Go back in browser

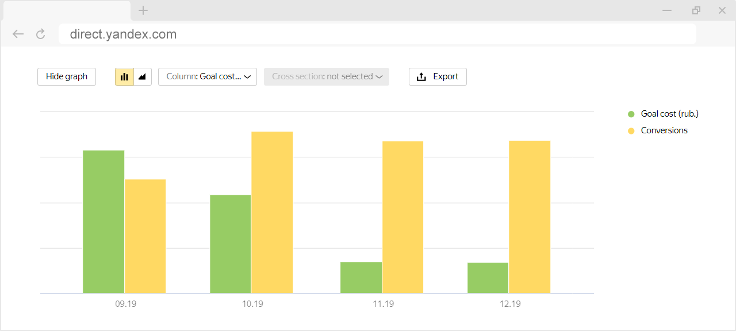[x=18, y=34]
